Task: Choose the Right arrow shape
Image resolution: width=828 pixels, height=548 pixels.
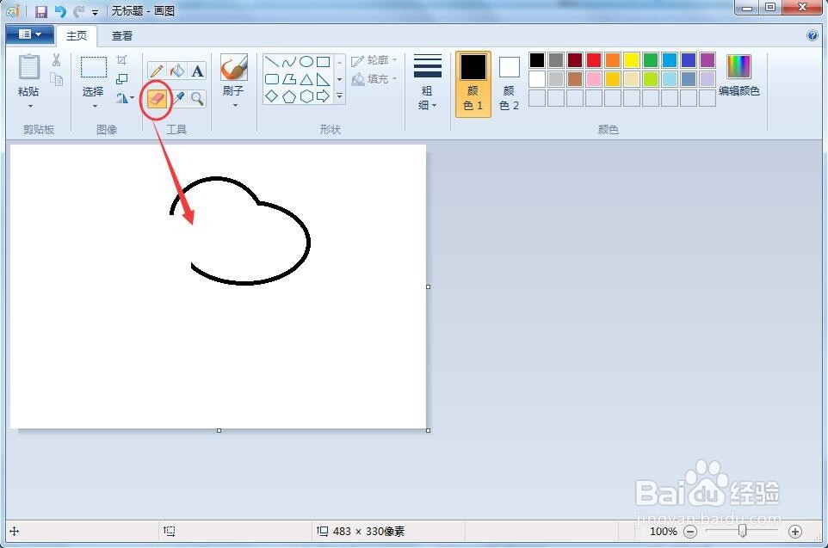Action: click(323, 96)
